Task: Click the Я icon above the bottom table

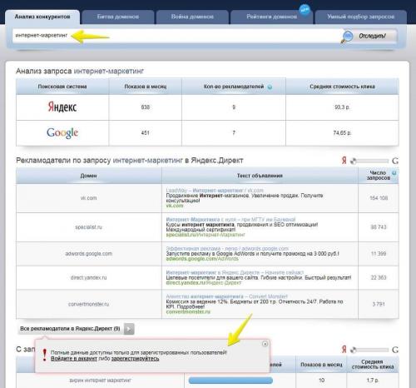Action: pyautogui.click(x=344, y=350)
